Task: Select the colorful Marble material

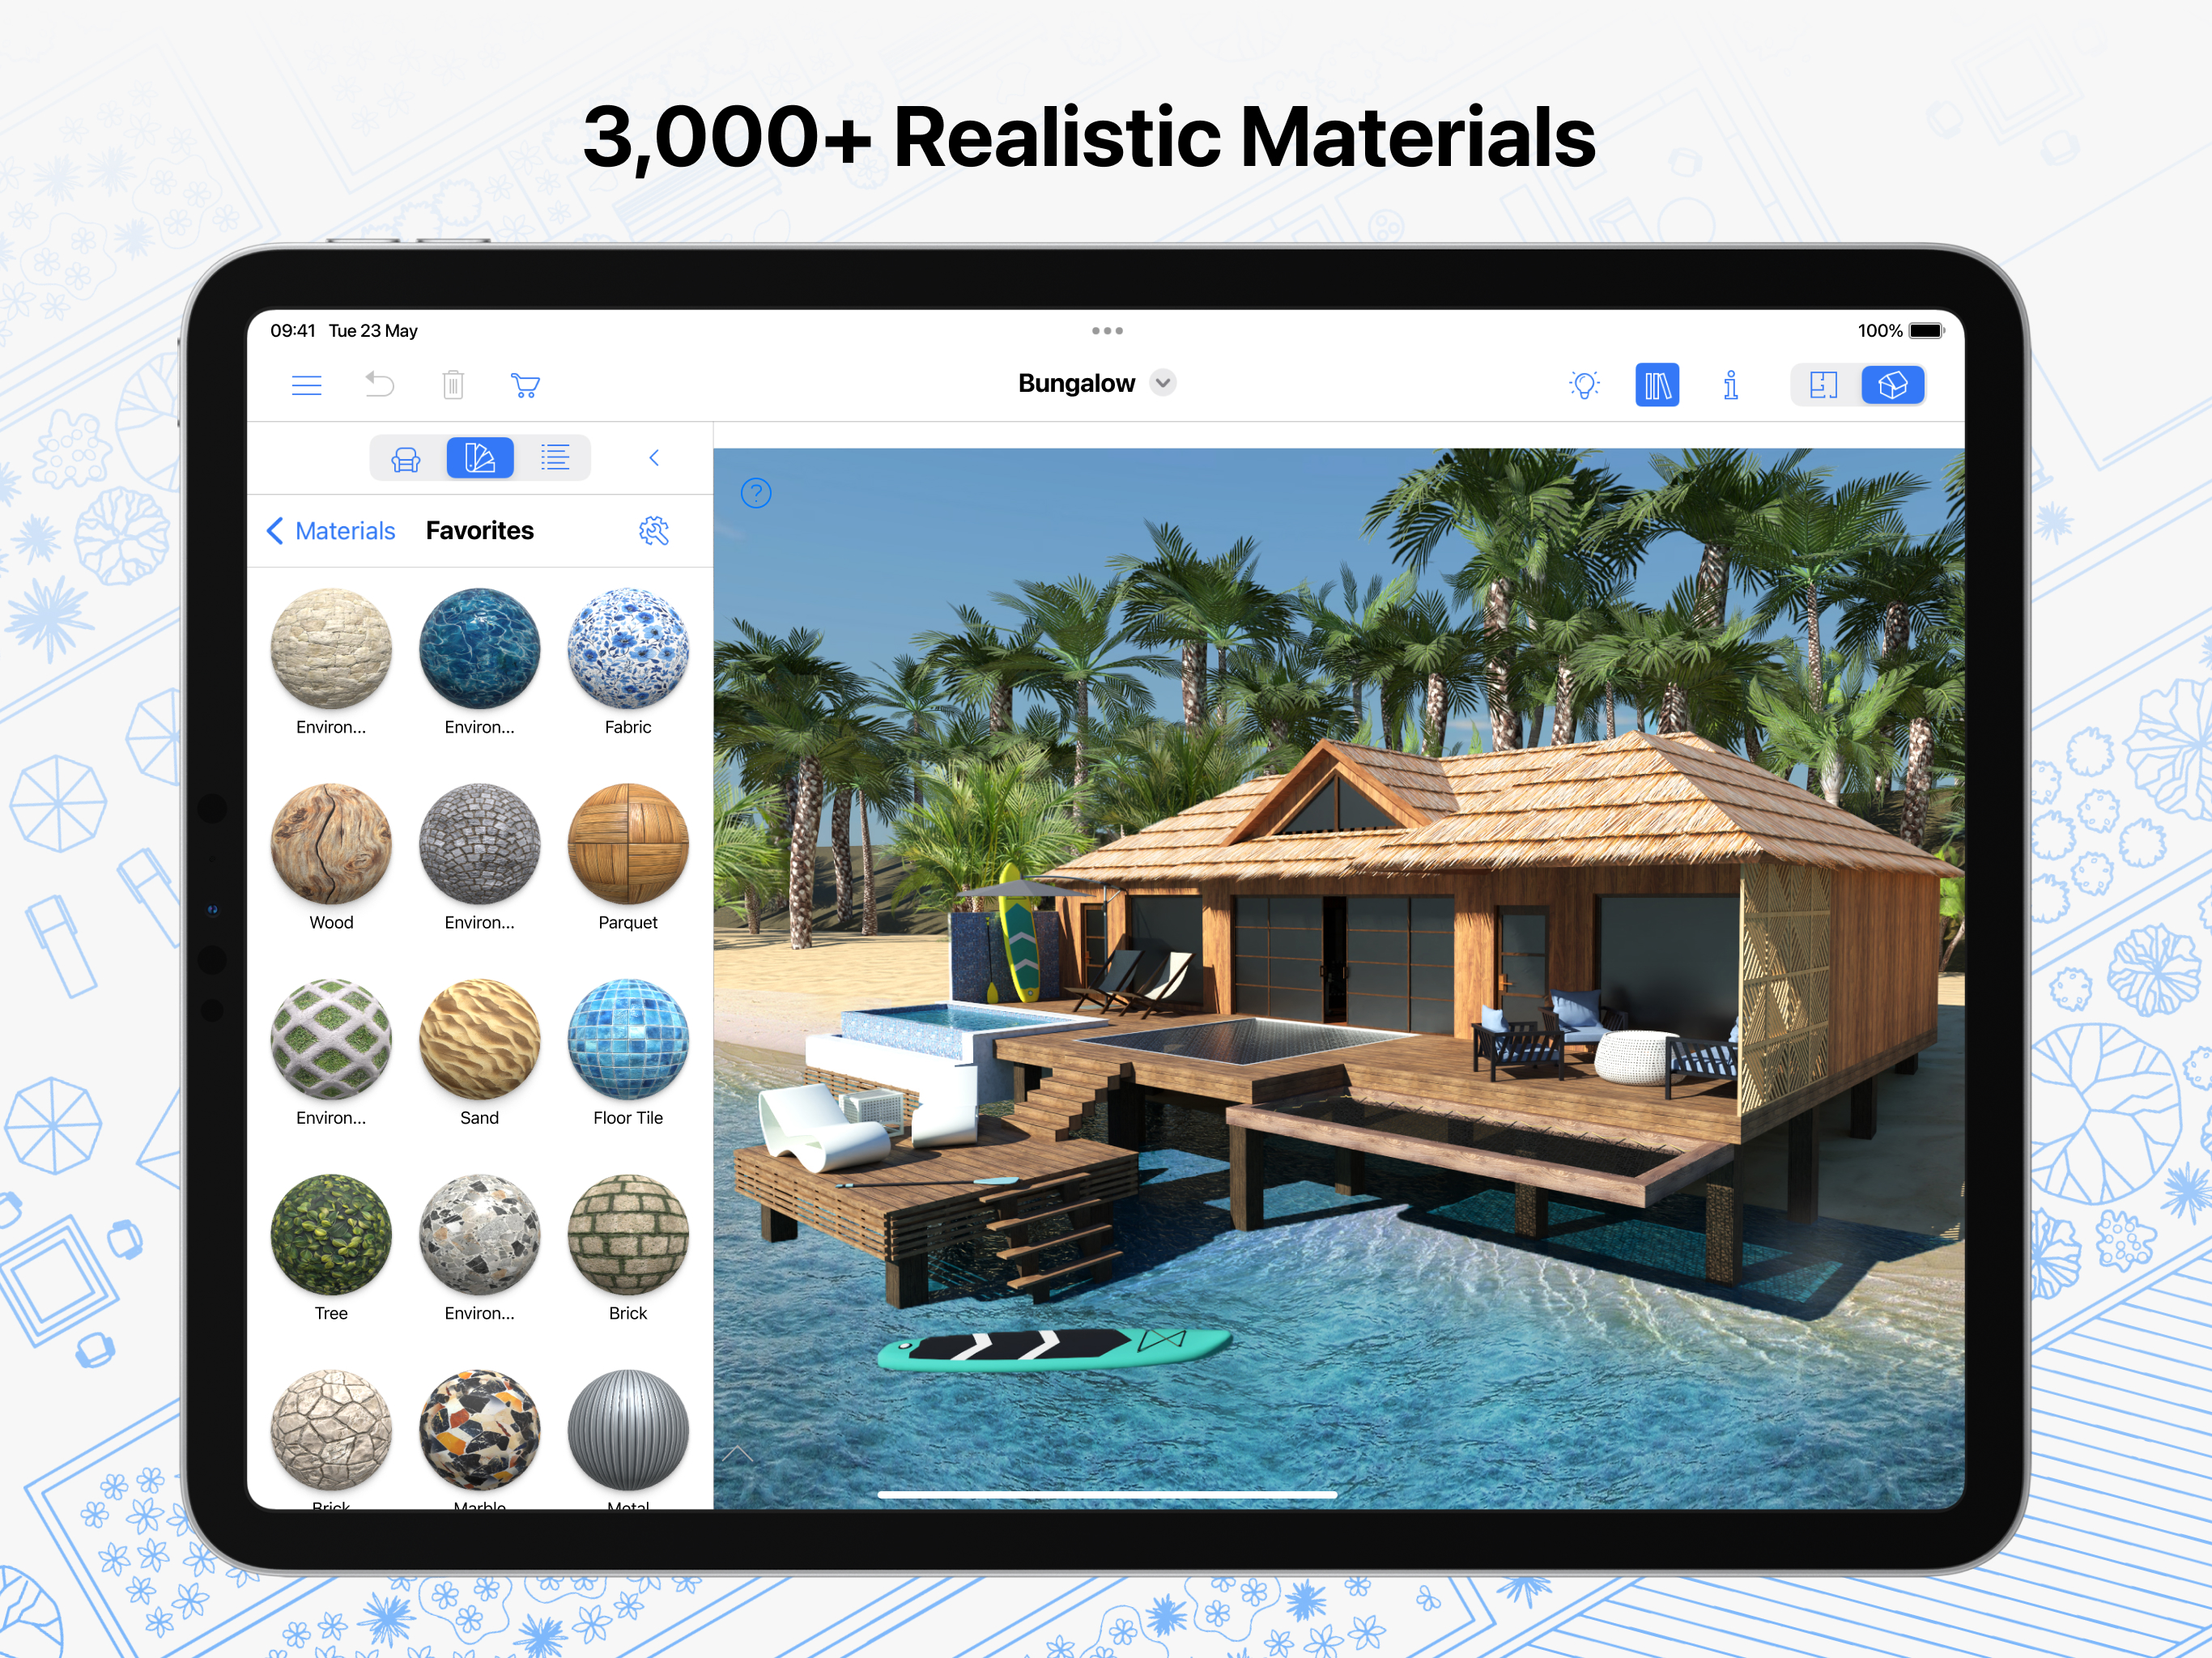Action: coord(480,1430)
